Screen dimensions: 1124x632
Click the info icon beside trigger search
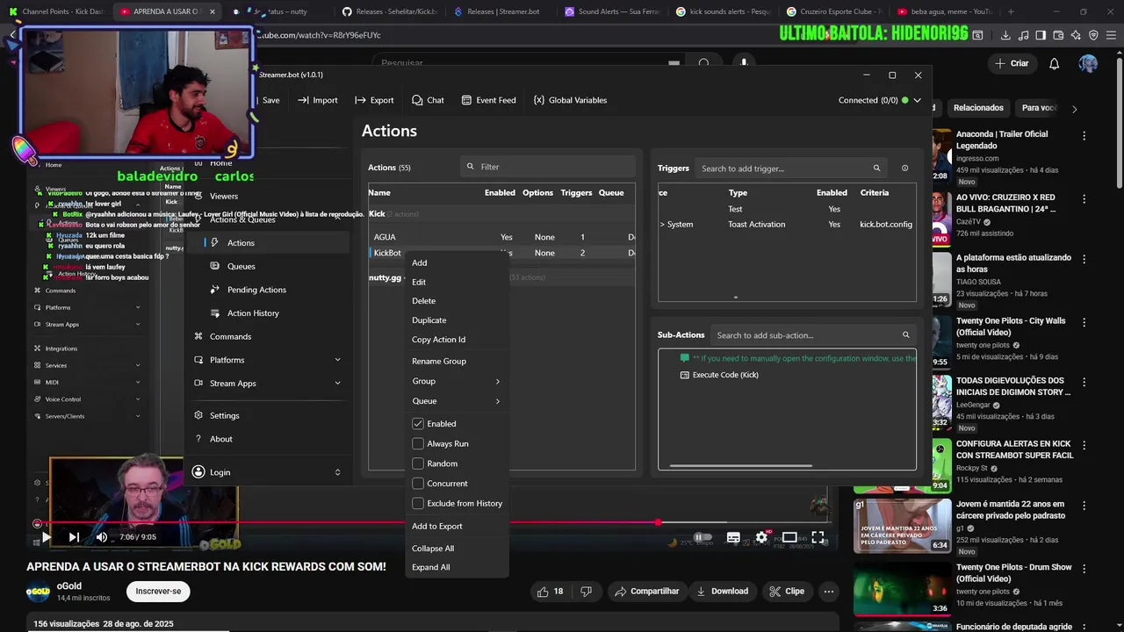904,169
